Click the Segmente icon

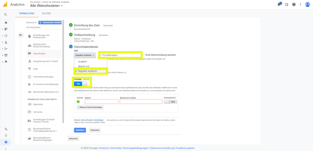[29, 104]
